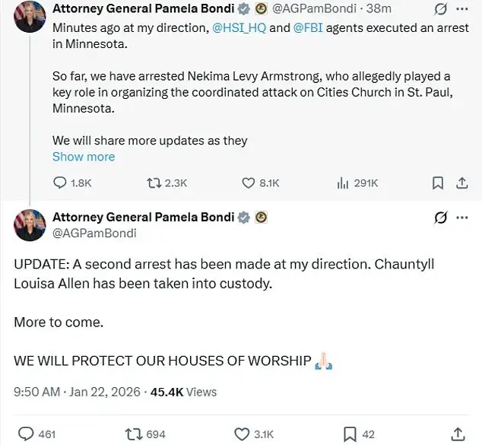Bookmark the first post in thread
Image resolution: width=482 pixels, height=445 pixels.
tap(438, 183)
